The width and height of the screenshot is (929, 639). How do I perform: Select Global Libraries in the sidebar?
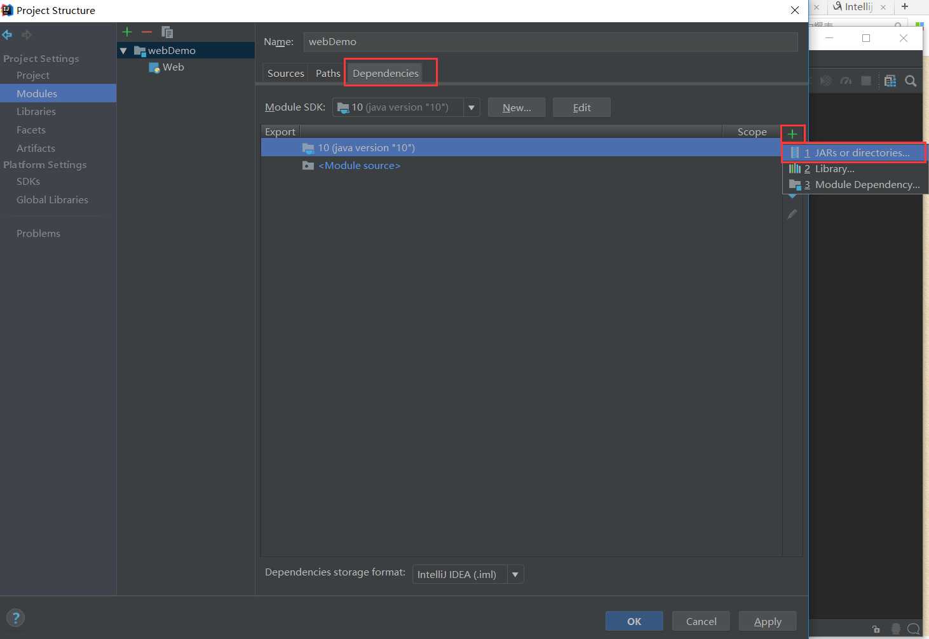[52, 199]
